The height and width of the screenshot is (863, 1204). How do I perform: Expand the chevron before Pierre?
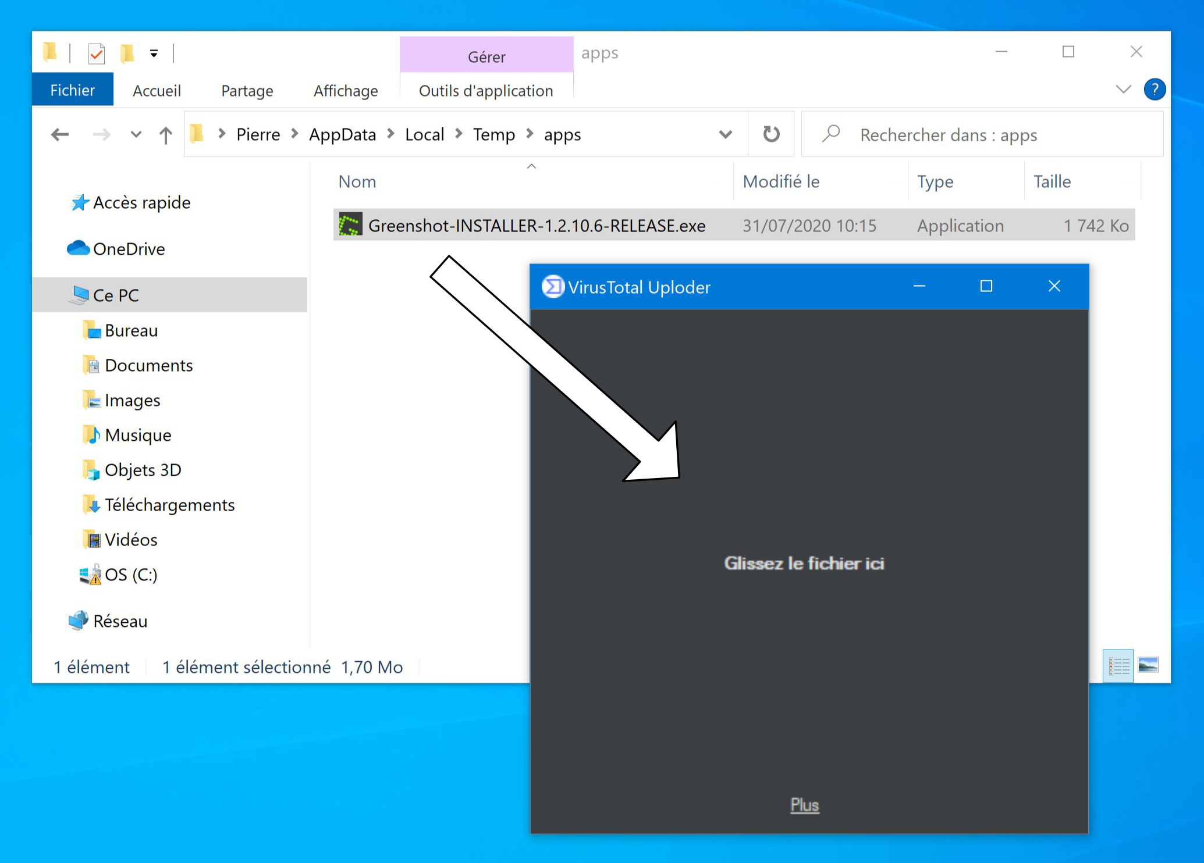[x=221, y=134]
